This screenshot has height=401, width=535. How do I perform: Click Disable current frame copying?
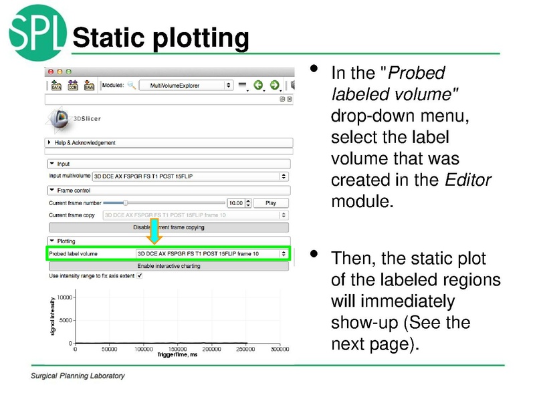(x=169, y=227)
